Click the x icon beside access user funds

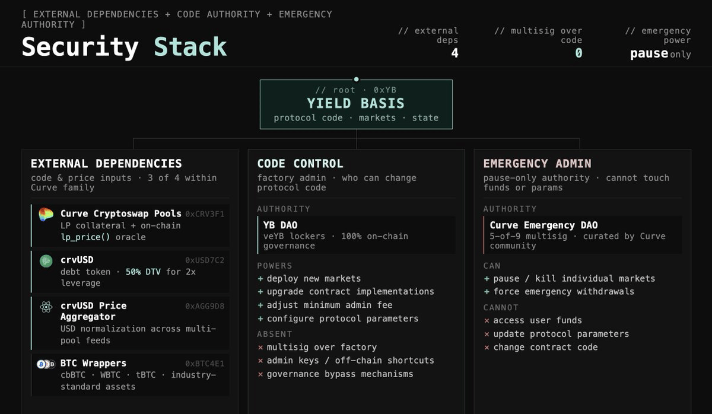487,320
